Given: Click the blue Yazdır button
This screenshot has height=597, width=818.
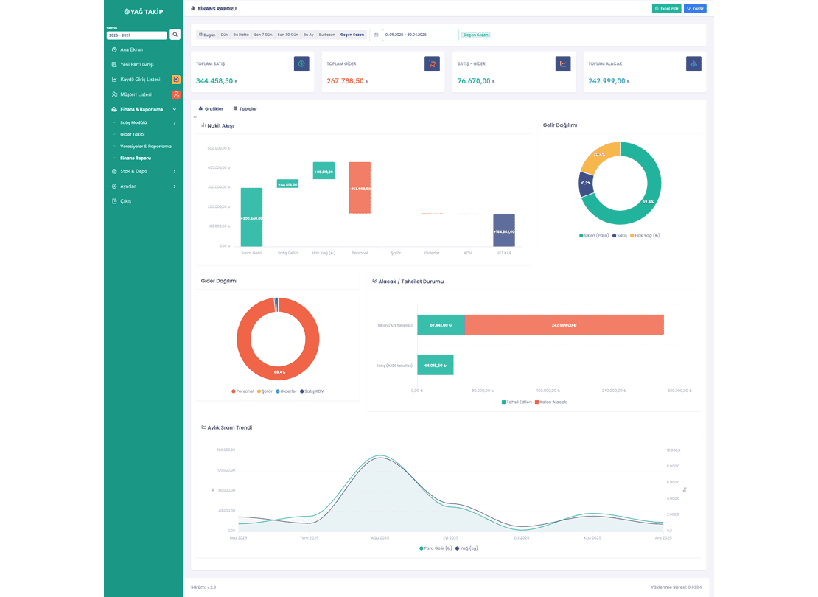Looking at the screenshot, I should pyautogui.click(x=695, y=8).
